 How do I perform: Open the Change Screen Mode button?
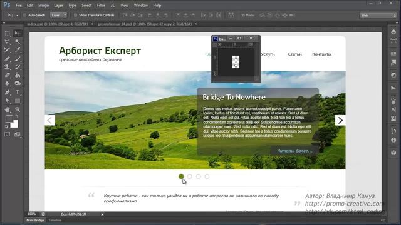(18, 134)
